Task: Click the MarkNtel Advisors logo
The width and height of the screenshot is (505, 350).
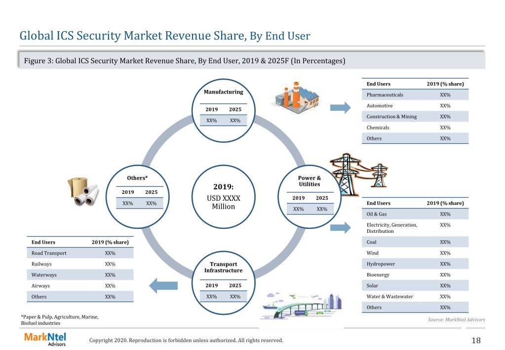Action: click(45, 339)
